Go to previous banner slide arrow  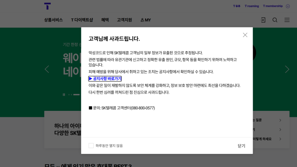[x=47, y=69]
